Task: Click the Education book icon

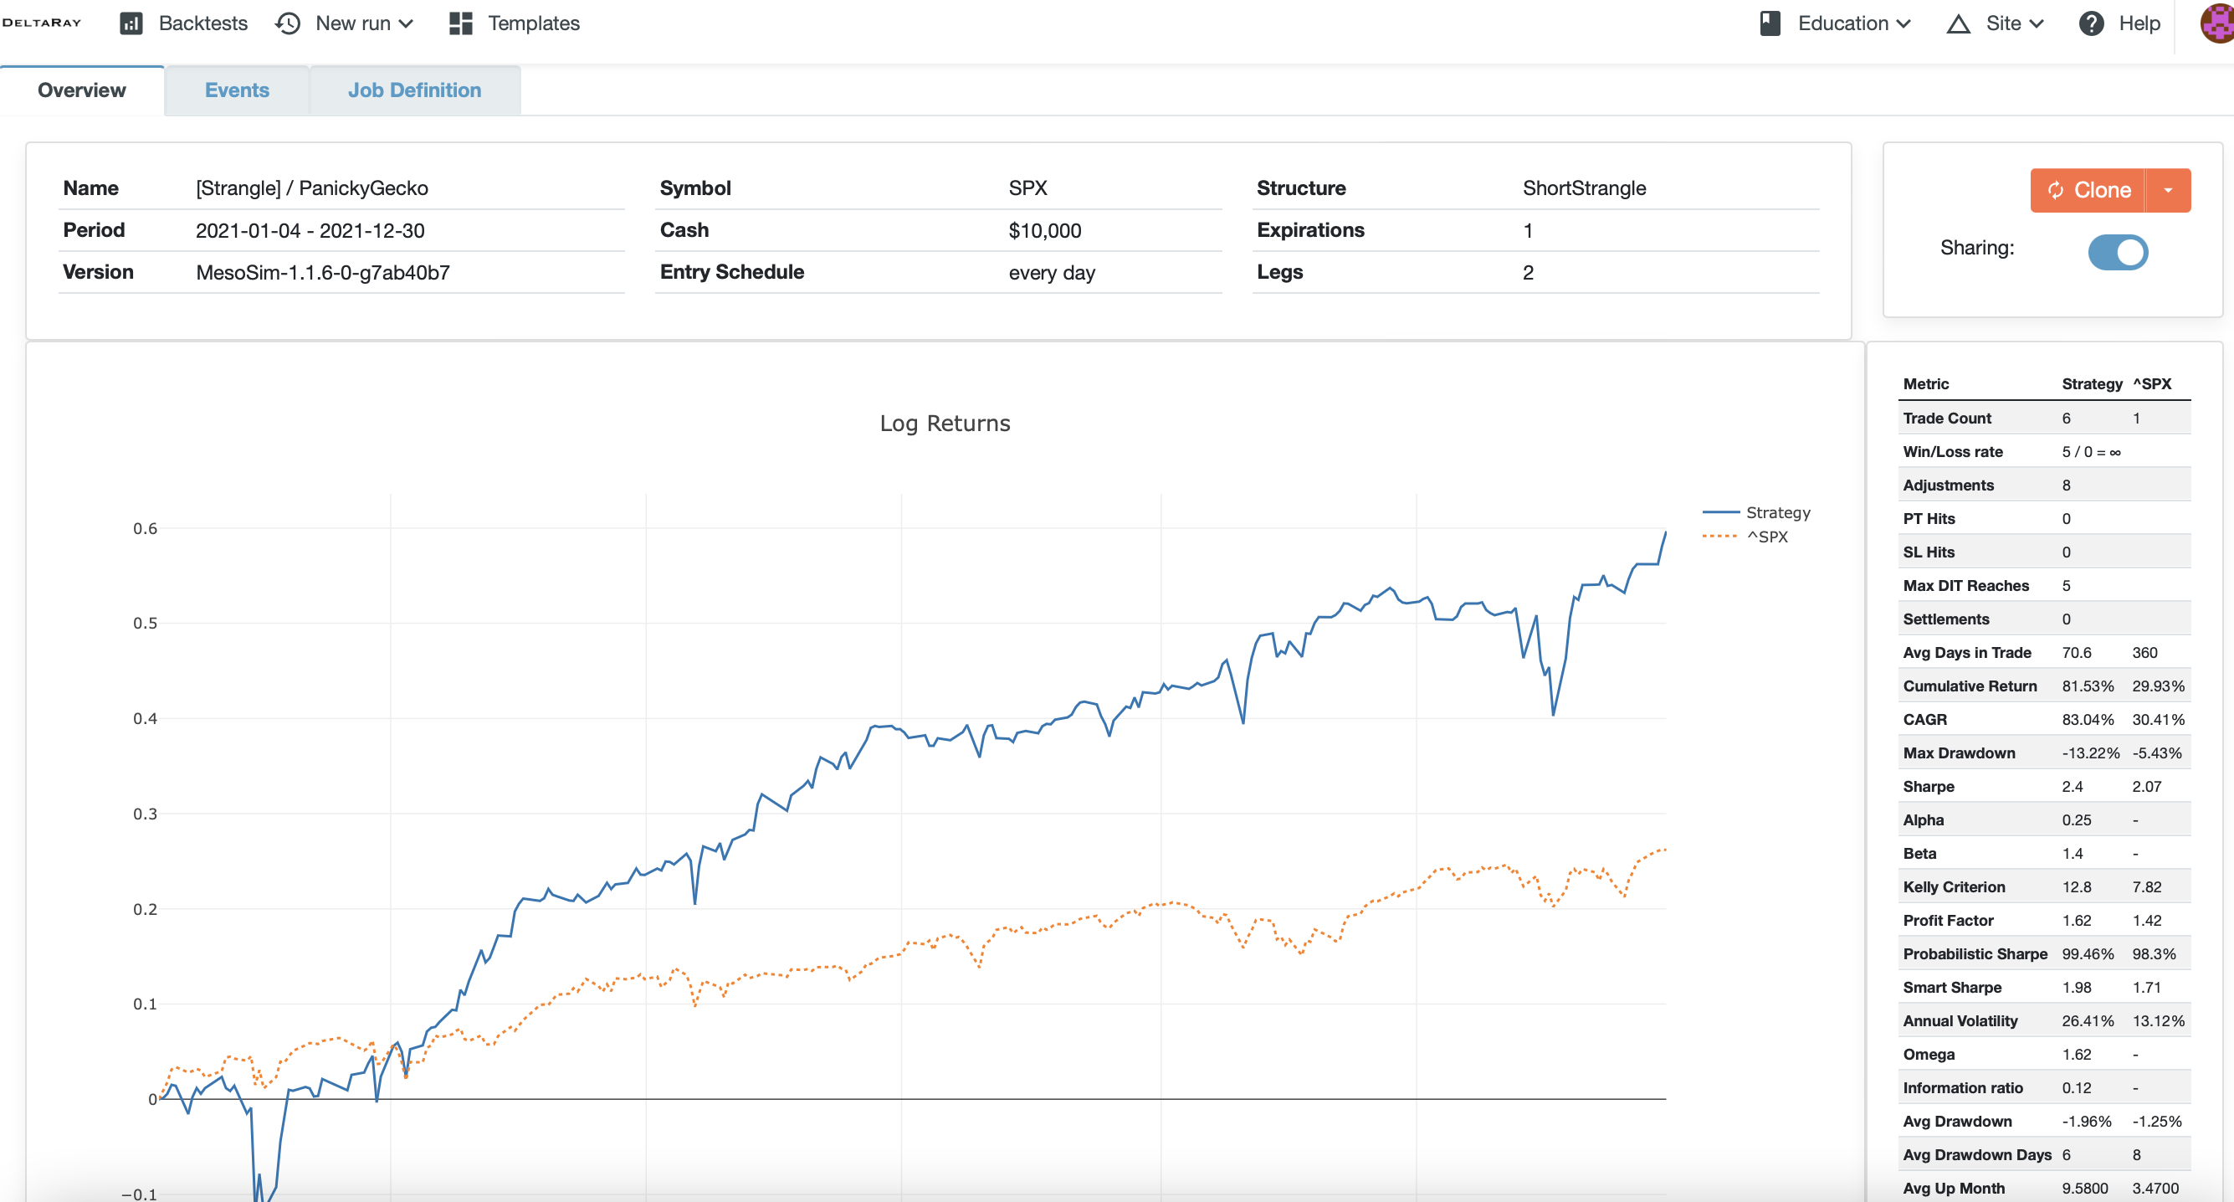Action: coord(1770,23)
